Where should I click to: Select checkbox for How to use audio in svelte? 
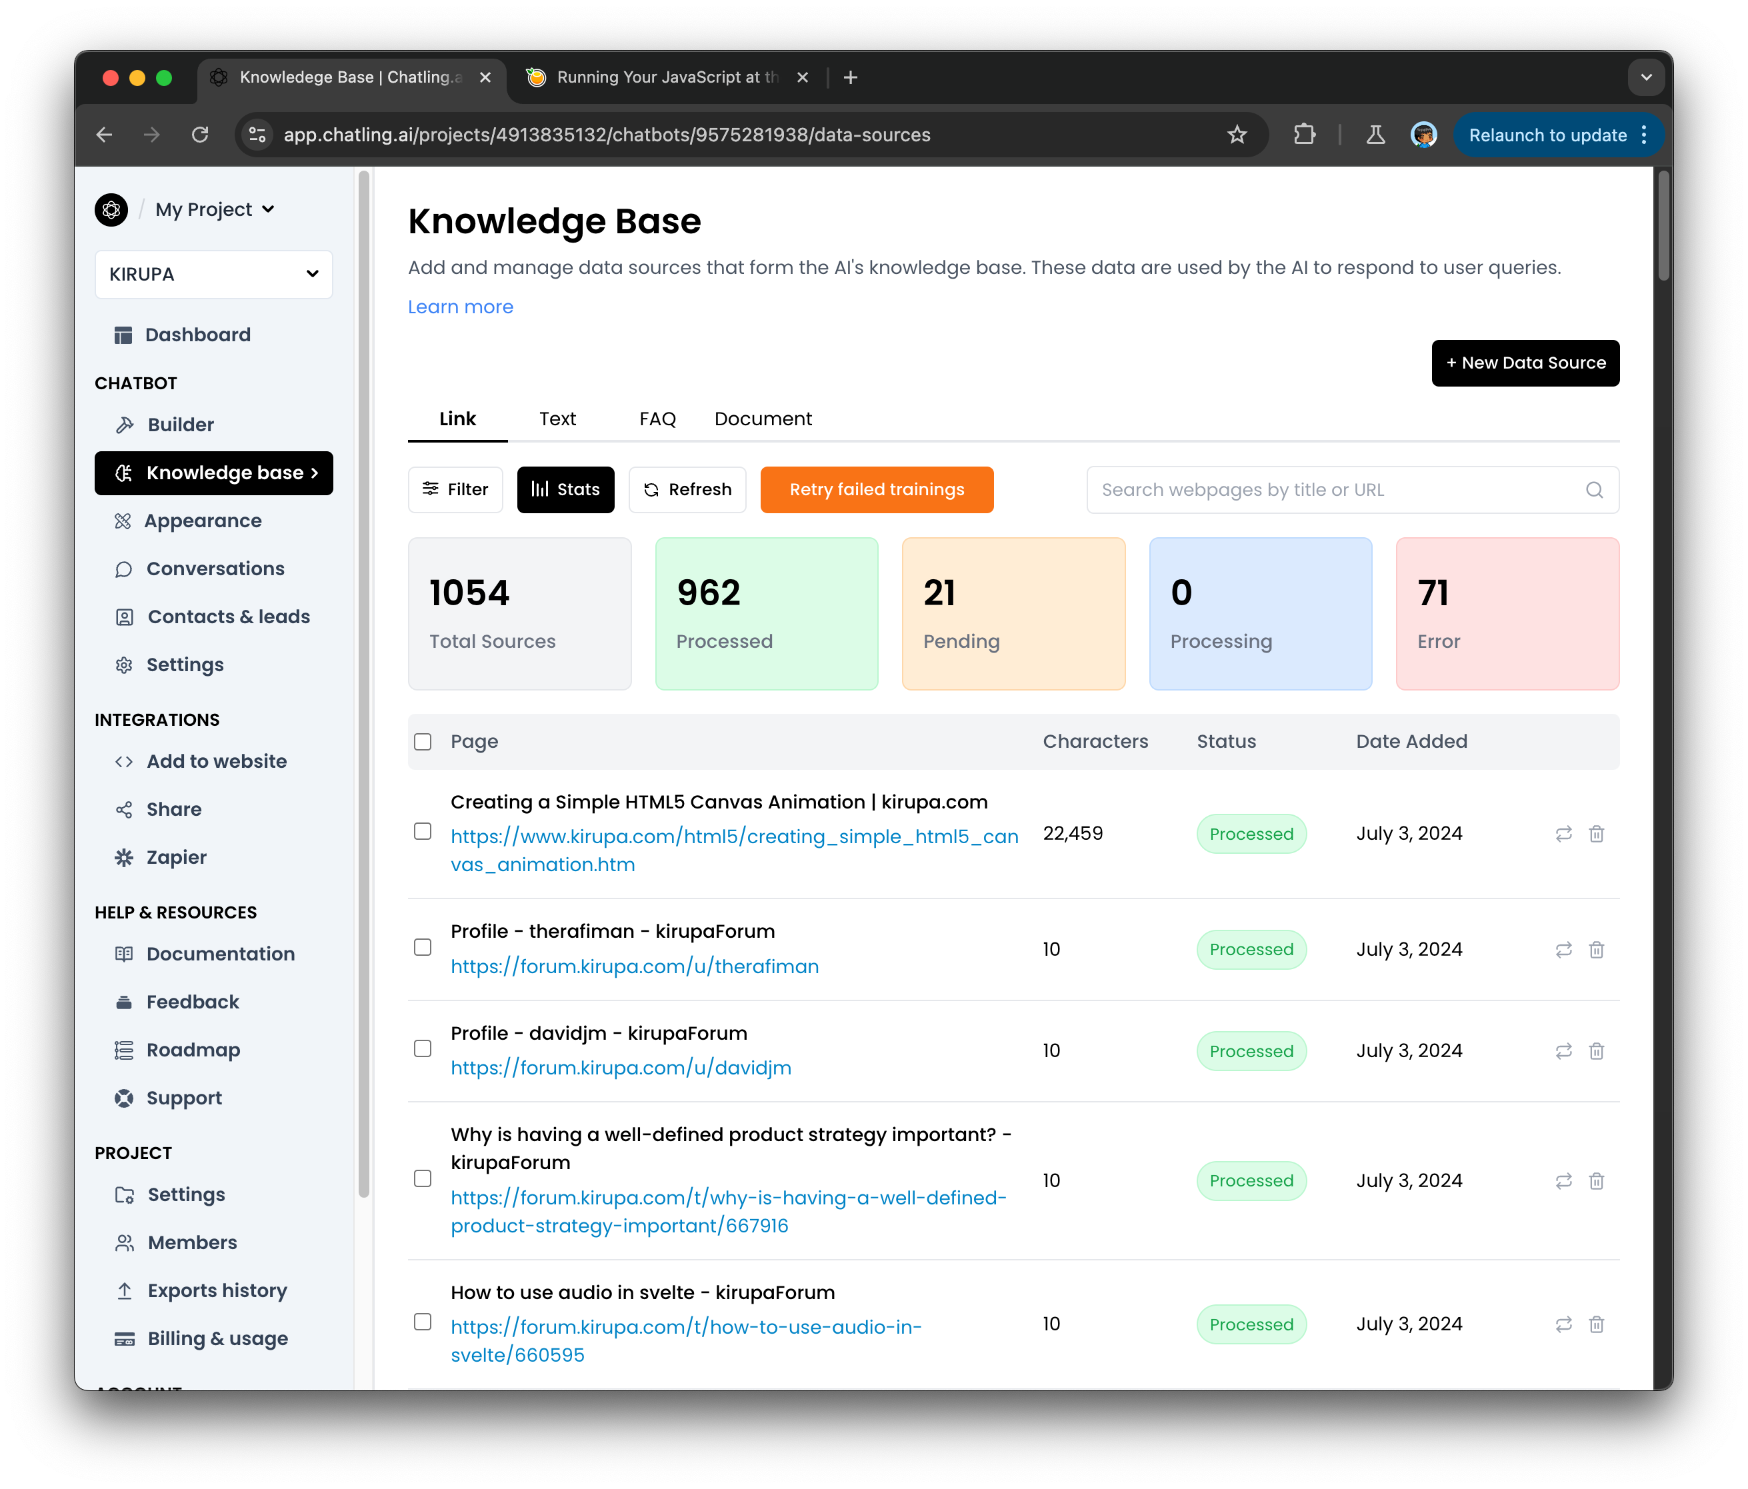423,1322
